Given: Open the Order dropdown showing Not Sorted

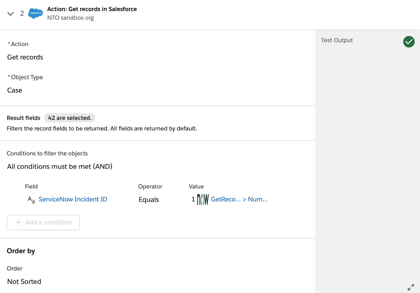Looking at the screenshot, I should [24, 281].
